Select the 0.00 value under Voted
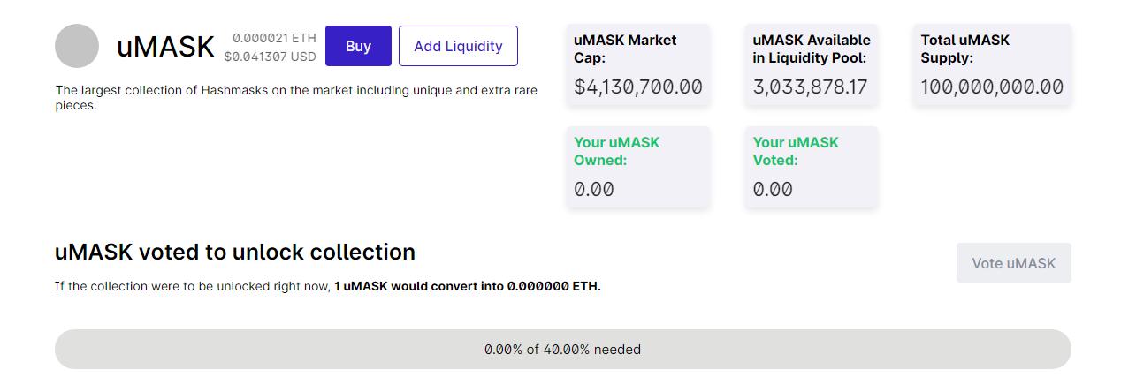This screenshot has width=1136, height=392. pos(773,189)
